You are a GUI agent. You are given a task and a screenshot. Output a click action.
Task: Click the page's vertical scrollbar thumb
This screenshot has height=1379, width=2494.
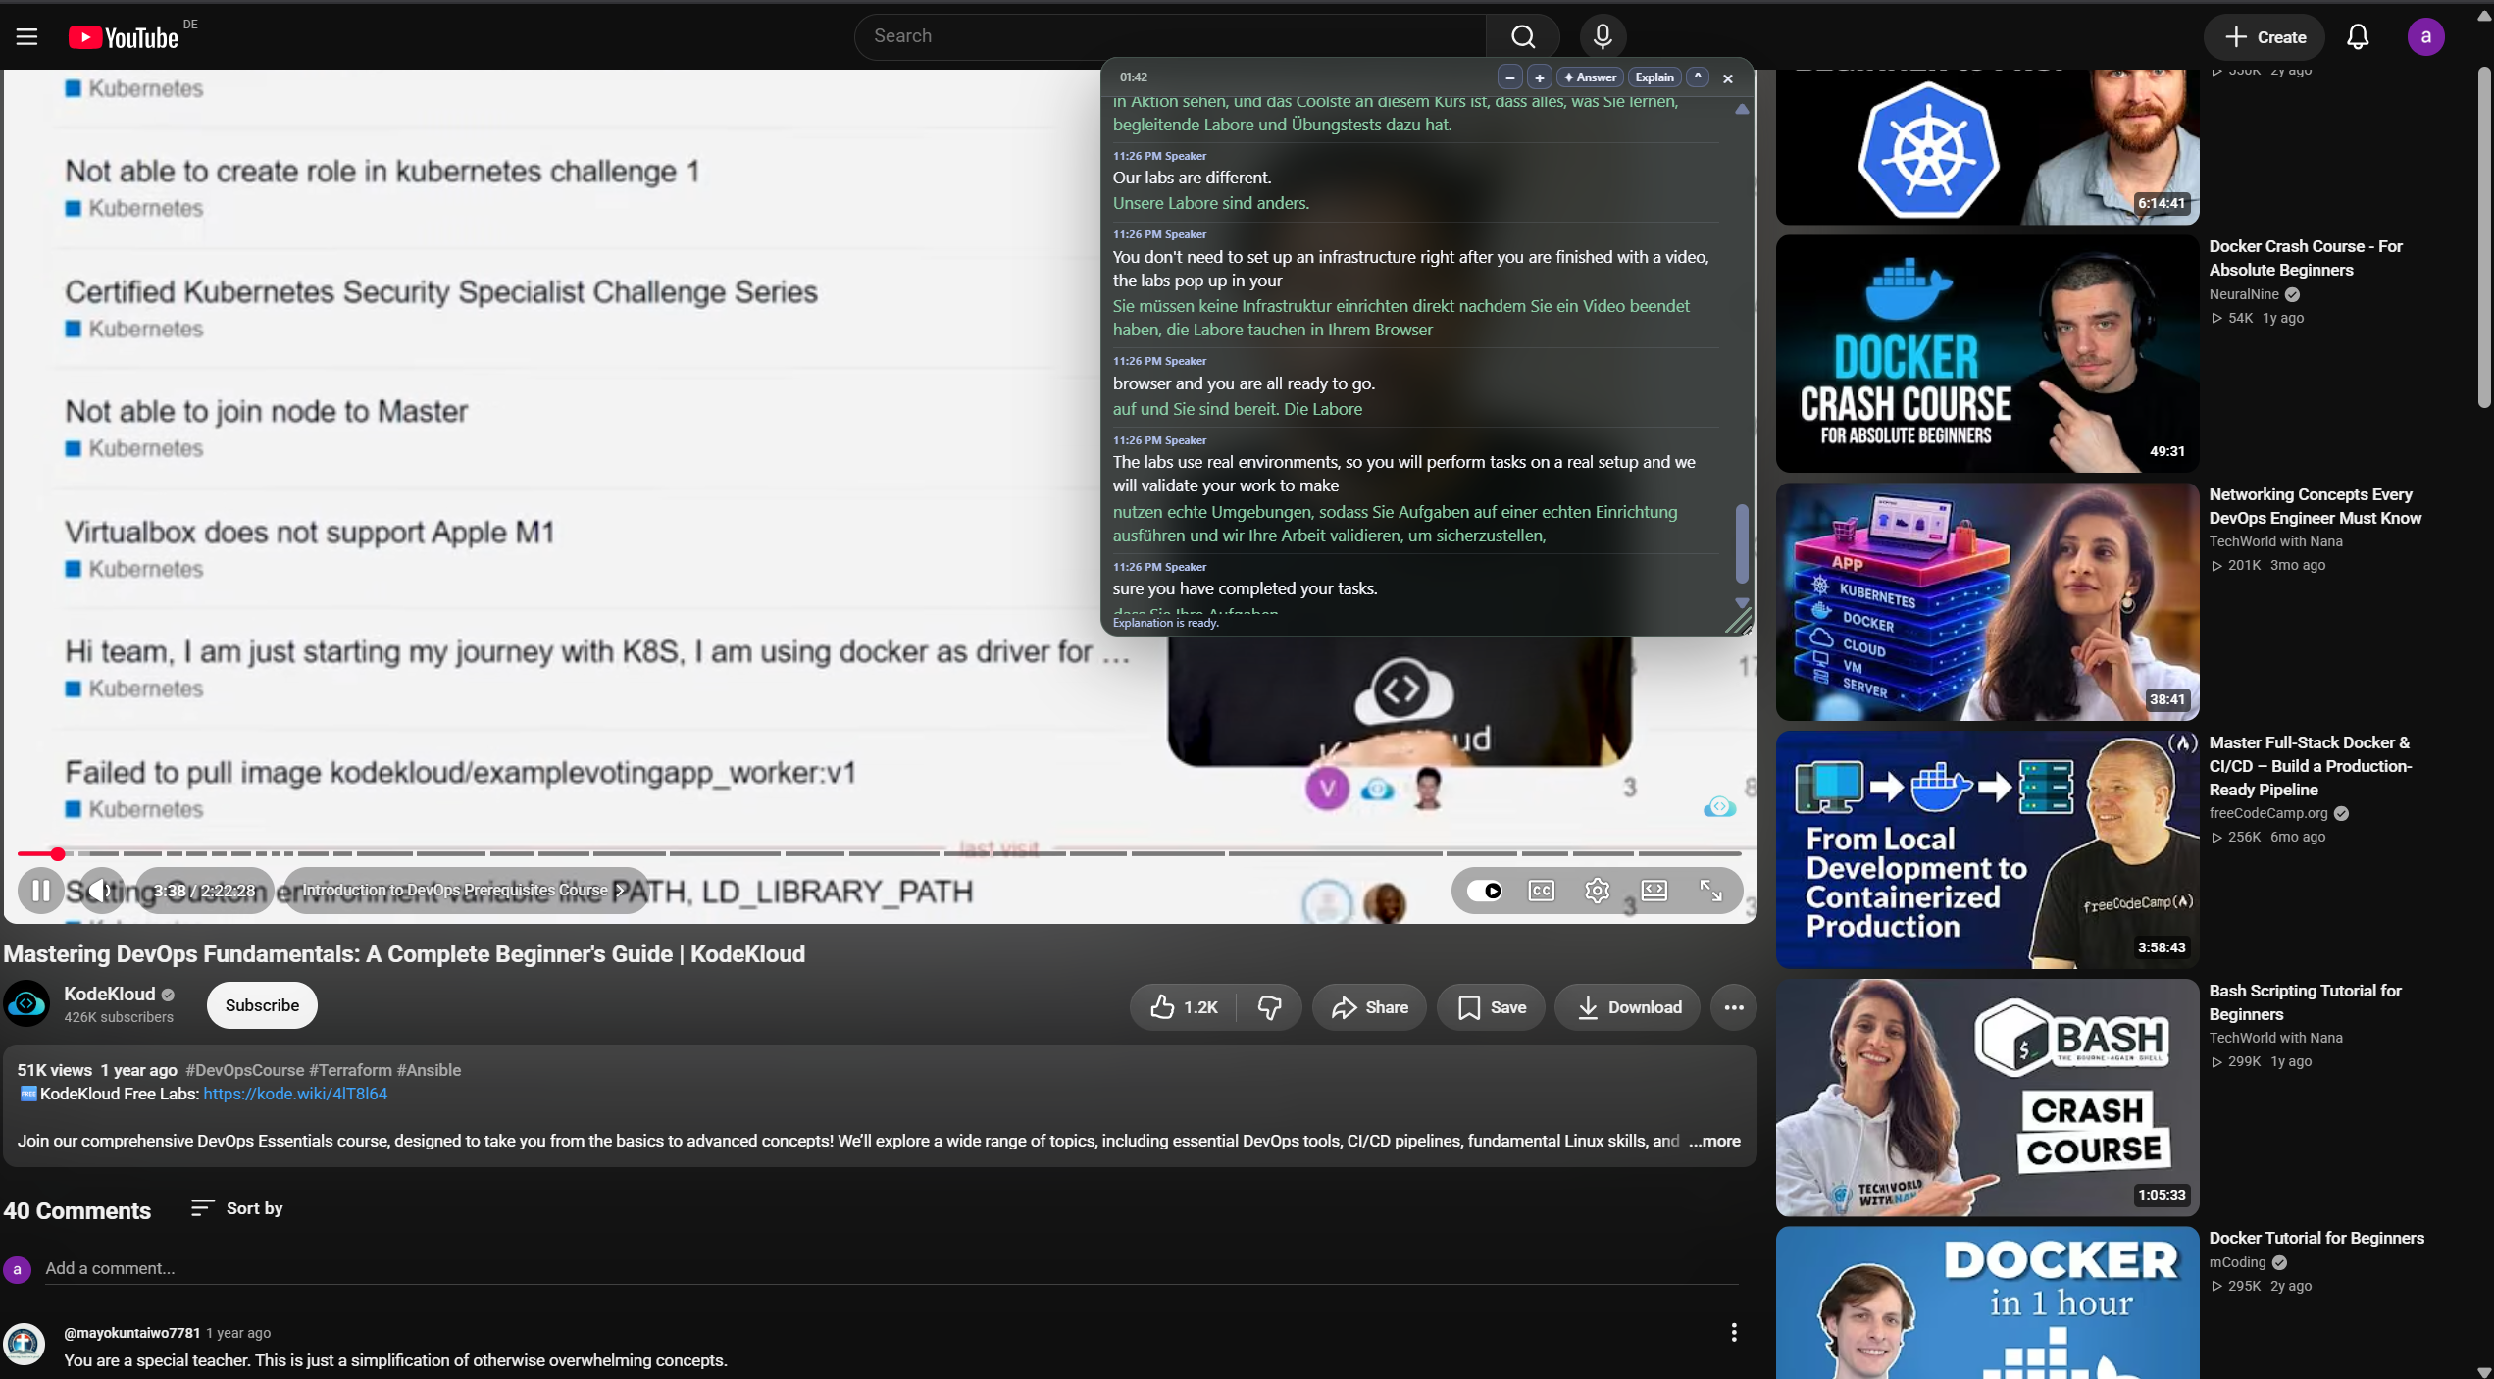coord(2483,237)
